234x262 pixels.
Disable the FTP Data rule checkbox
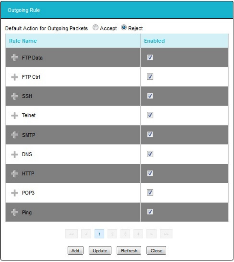[149, 58]
